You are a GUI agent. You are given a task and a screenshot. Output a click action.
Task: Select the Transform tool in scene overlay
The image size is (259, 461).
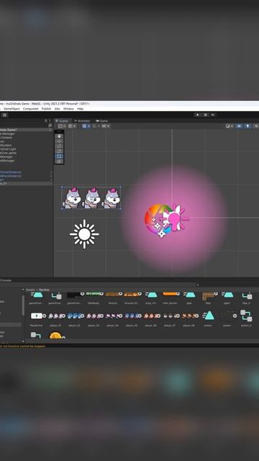[59, 161]
